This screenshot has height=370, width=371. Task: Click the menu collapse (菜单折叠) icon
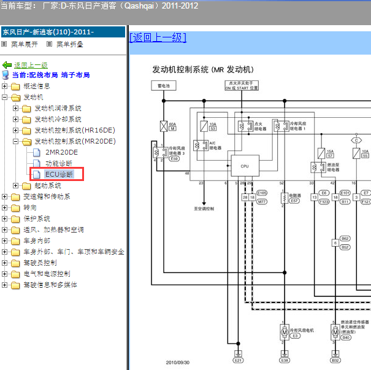tap(49, 44)
